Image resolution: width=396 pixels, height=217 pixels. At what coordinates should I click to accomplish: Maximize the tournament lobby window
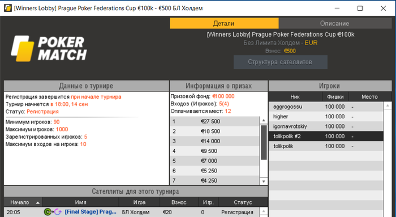point(360,8)
